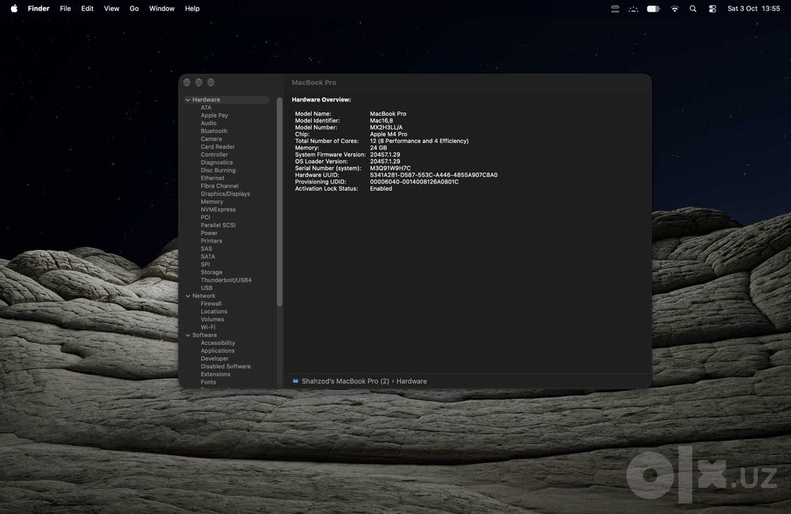
Task: Select Audio in the sidebar
Action: [x=208, y=123]
